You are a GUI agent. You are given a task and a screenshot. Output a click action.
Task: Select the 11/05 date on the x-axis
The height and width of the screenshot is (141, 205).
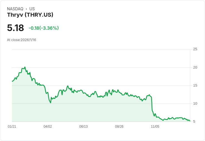coord(155,127)
